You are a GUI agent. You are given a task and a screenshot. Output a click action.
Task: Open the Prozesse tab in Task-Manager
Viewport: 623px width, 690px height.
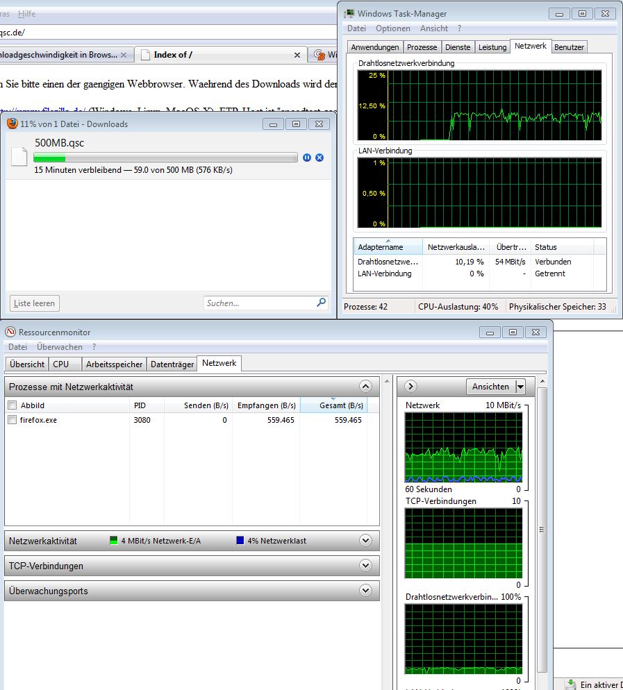tap(422, 47)
